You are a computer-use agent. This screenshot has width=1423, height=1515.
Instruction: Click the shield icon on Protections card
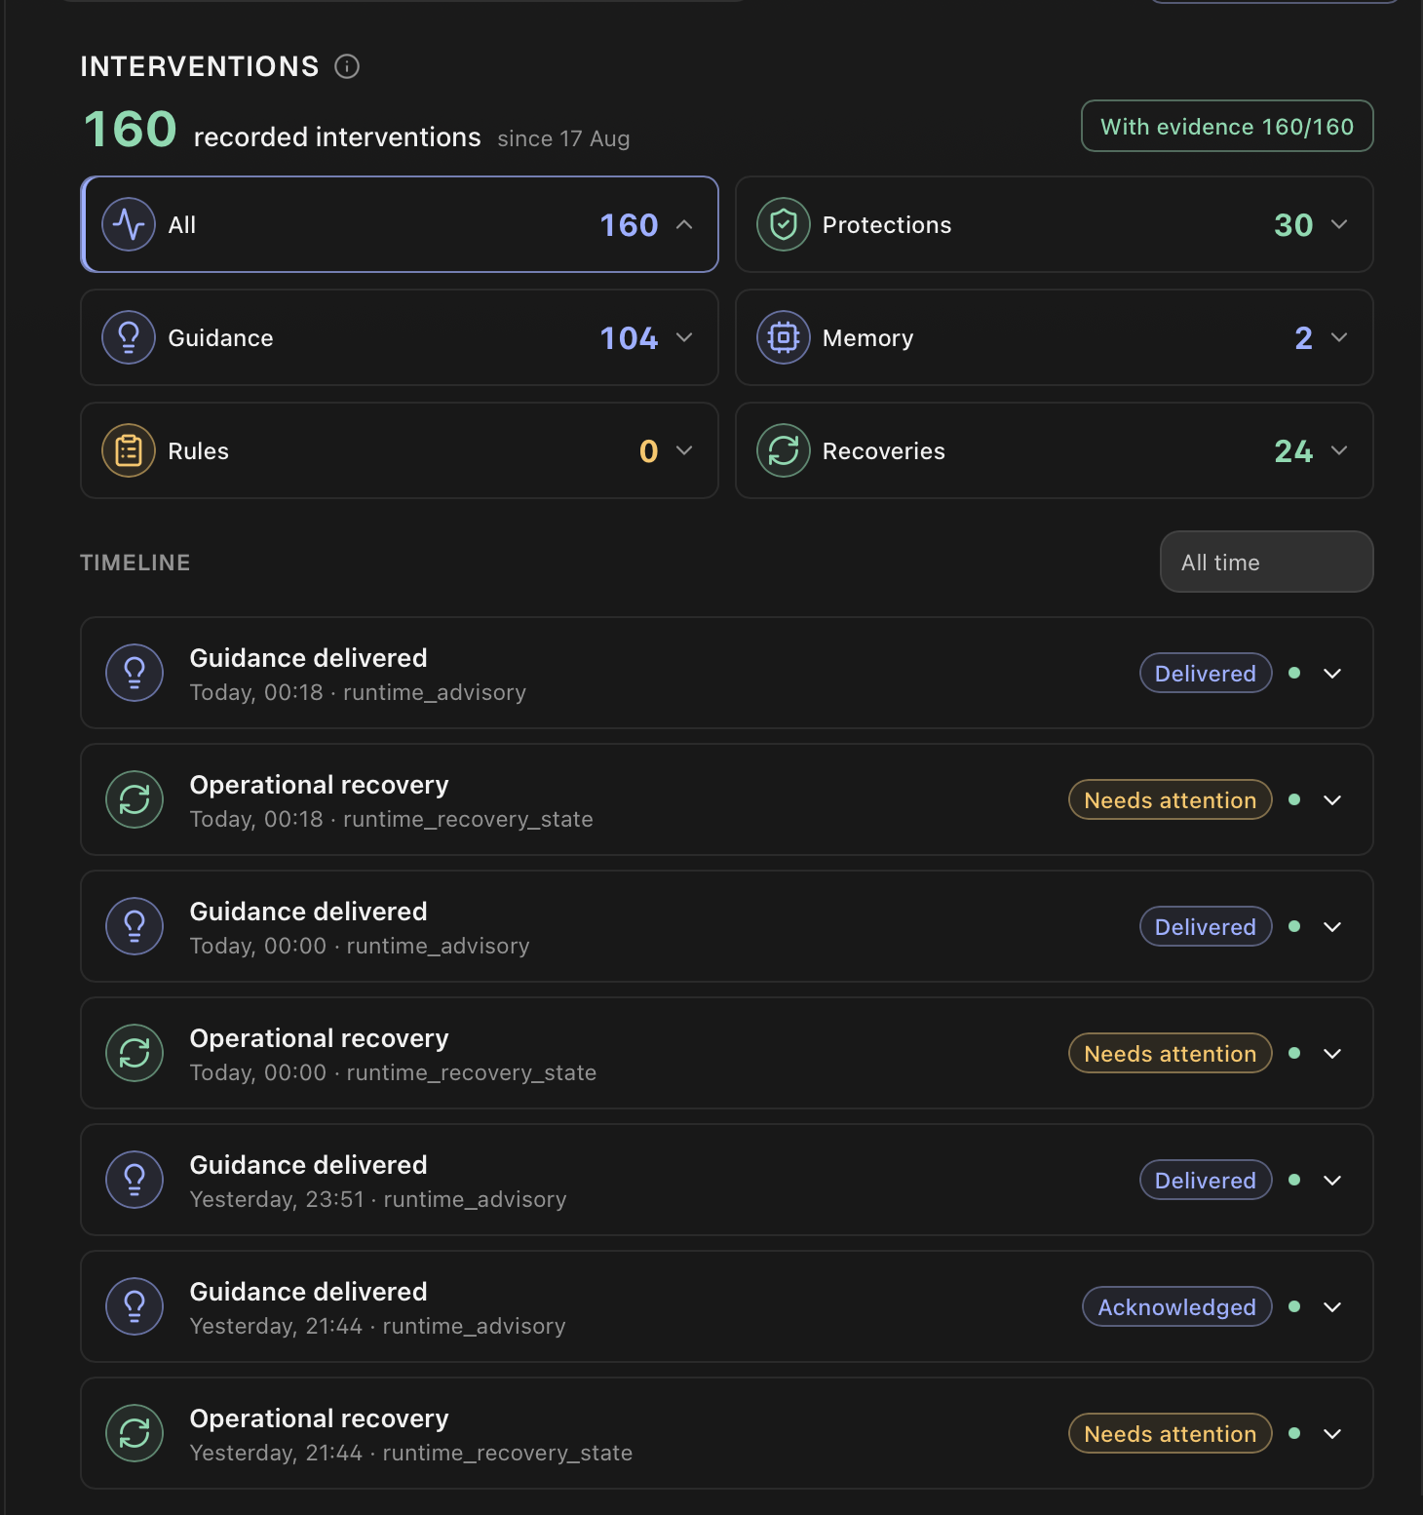click(x=784, y=224)
